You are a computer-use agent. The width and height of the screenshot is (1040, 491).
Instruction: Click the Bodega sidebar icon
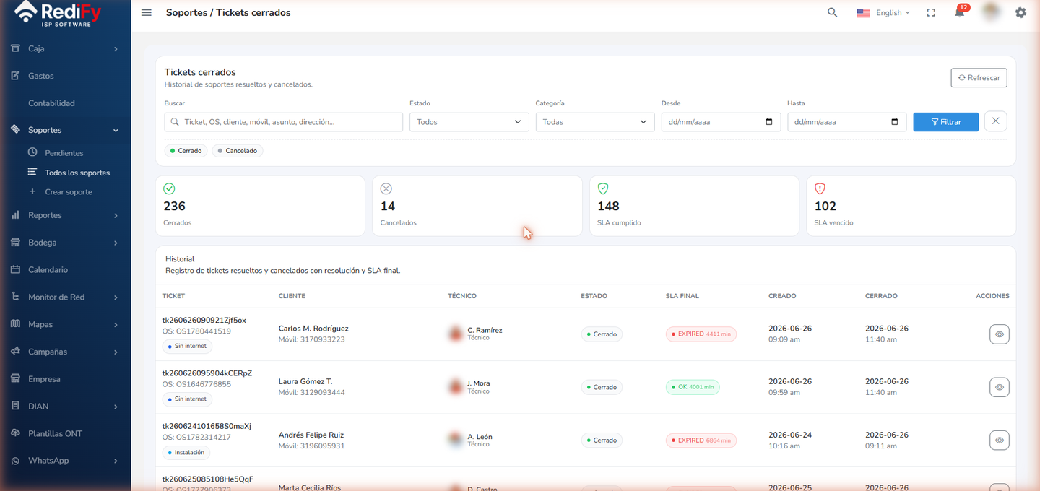coord(15,243)
